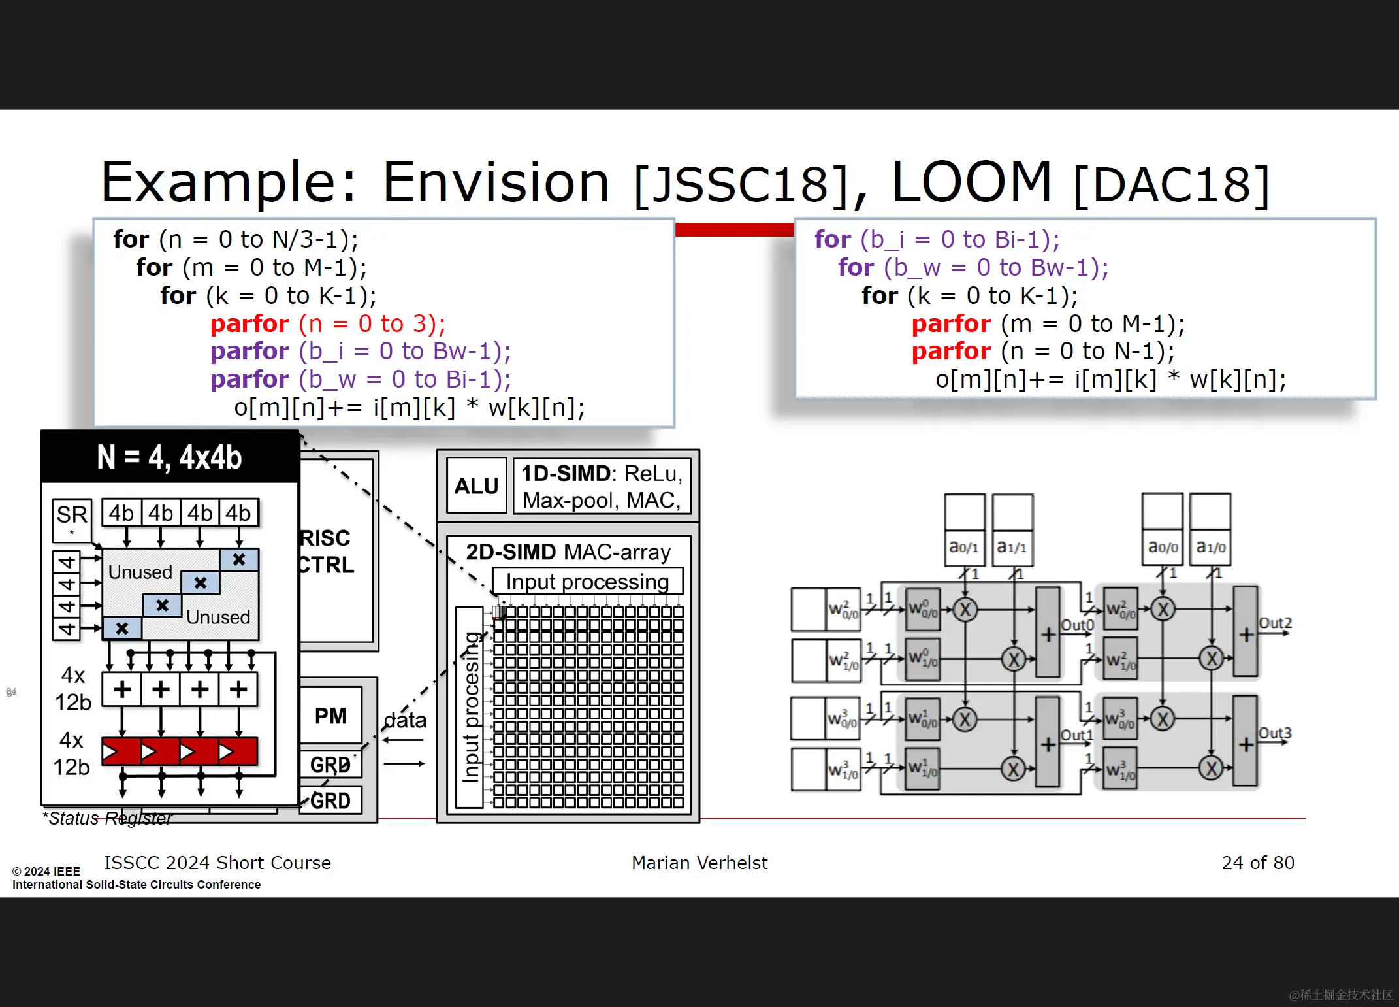This screenshot has width=1399, height=1007.
Task: Click the Out3 output label
Action: coord(1274,733)
